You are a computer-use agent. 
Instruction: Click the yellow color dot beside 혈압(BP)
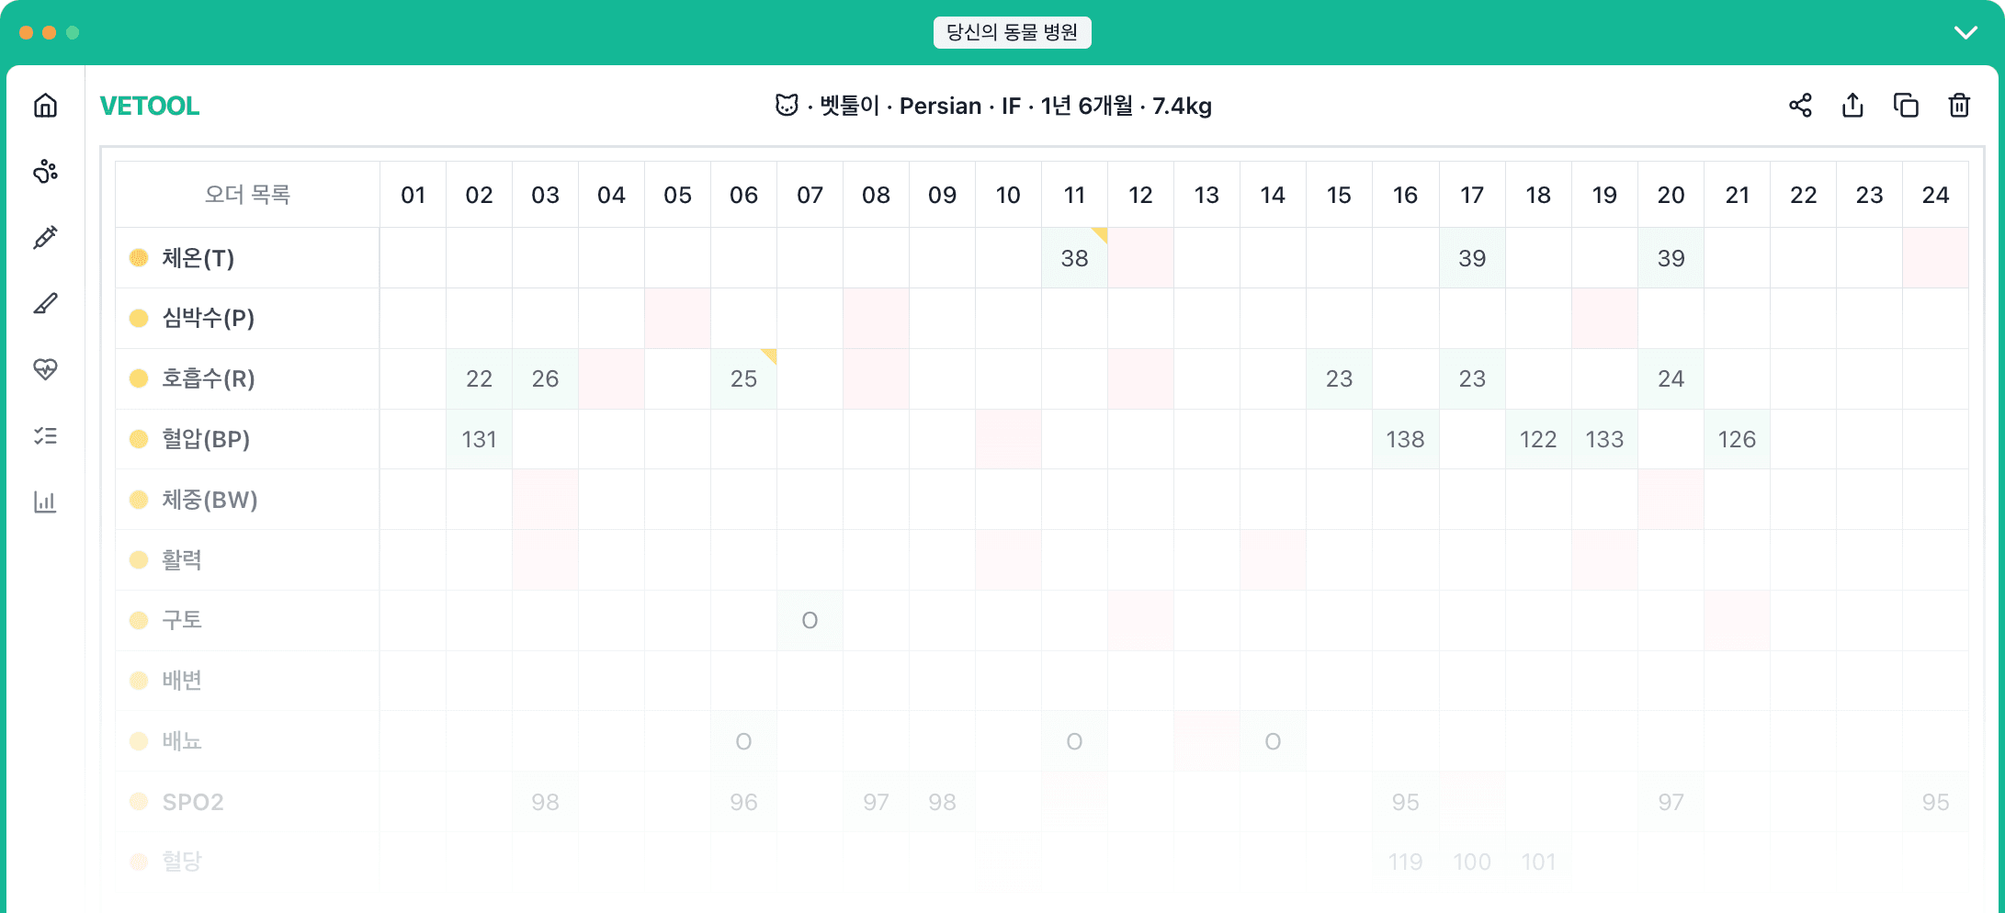click(138, 439)
